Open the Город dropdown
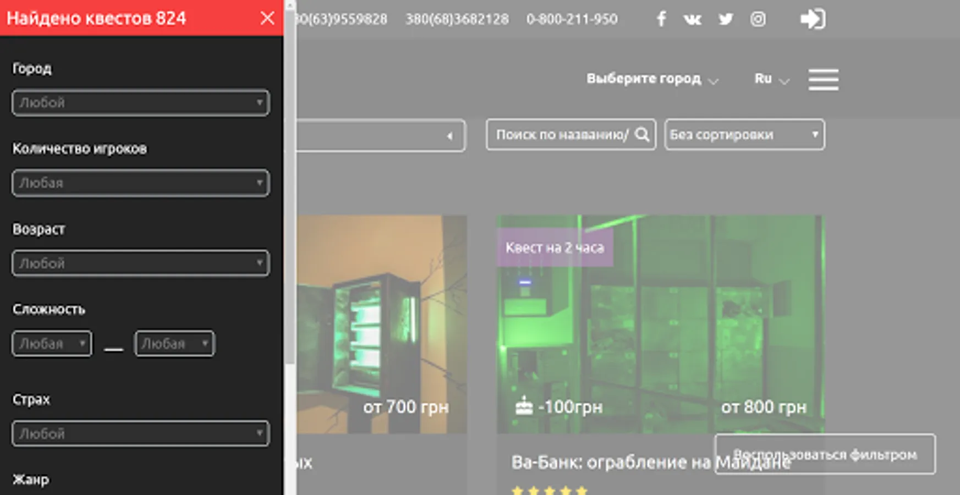 [x=140, y=102]
